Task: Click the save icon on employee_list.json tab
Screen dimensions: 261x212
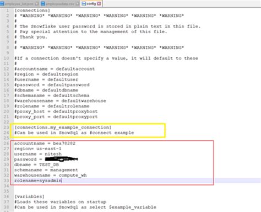Action: click(x=2, y=4)
